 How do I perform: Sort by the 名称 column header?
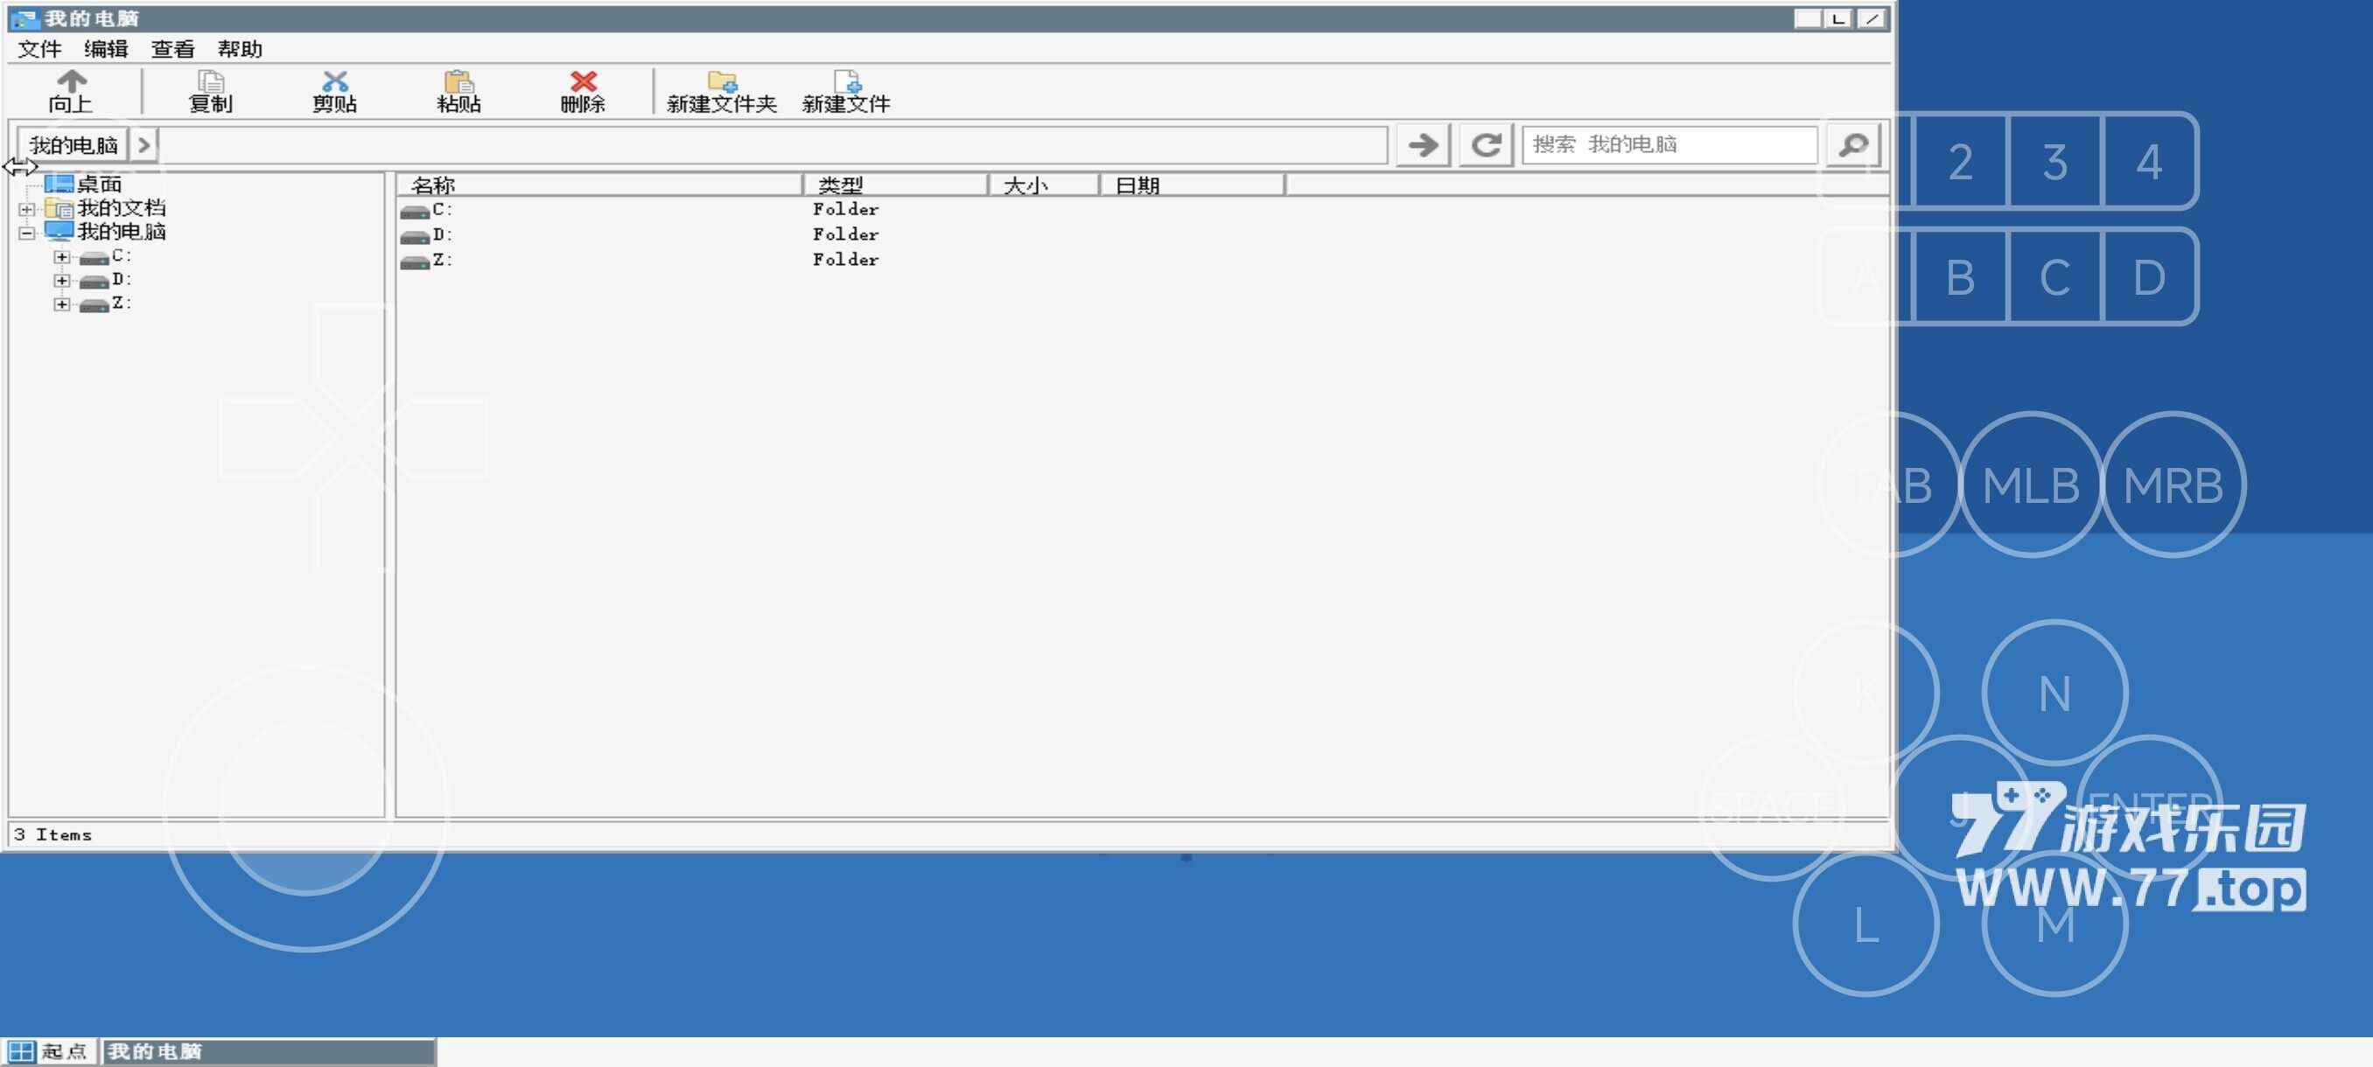click(599, 185)
